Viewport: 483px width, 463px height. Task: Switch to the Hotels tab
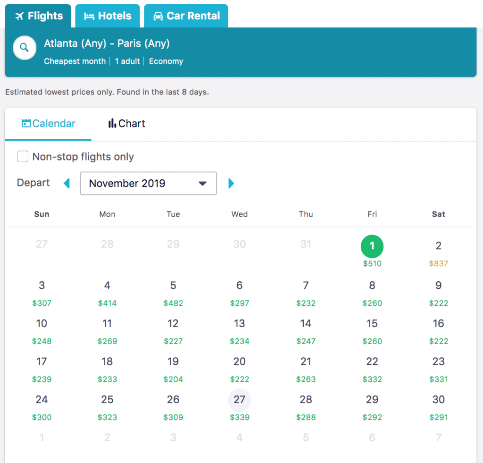[107, 16]
